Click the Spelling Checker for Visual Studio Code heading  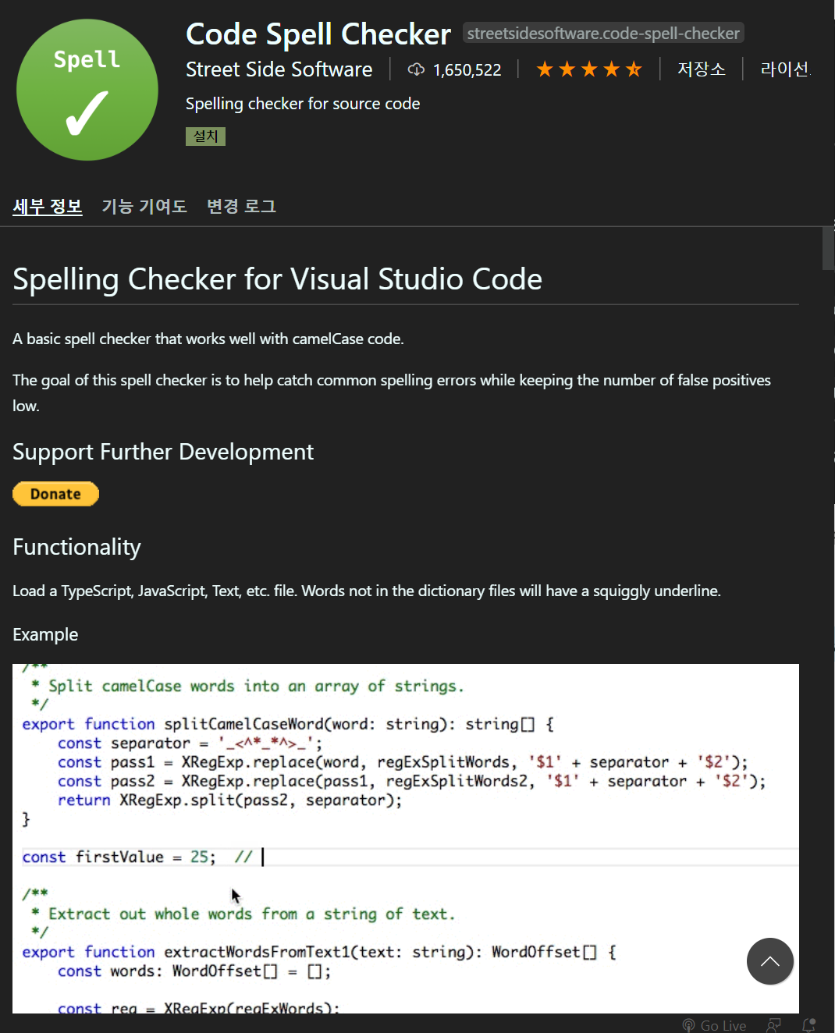[x=277, y=279]
